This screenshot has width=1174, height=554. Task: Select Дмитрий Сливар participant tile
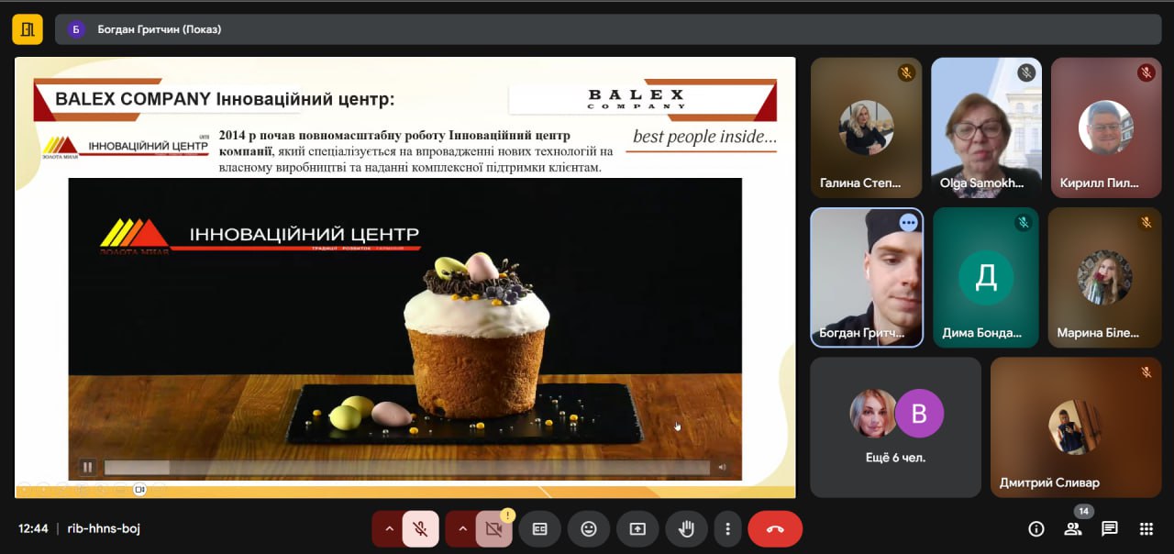[x=1076, y=427]
